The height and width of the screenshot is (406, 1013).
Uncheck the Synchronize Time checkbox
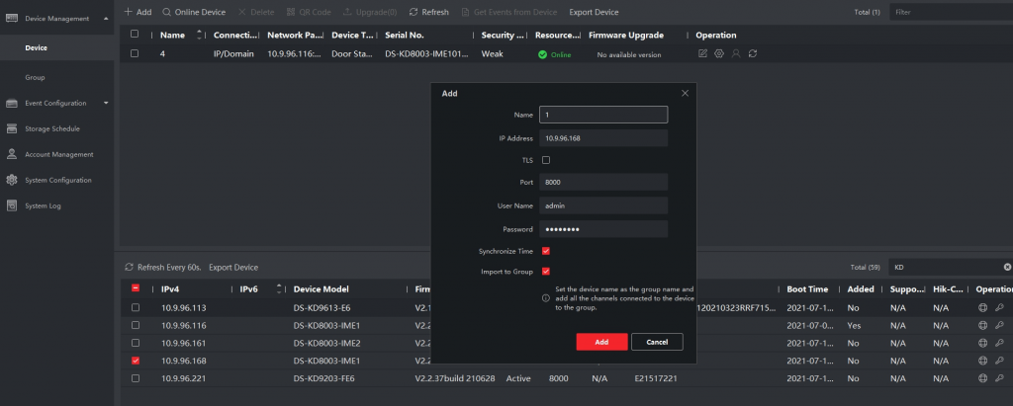[x=546, y=251]
